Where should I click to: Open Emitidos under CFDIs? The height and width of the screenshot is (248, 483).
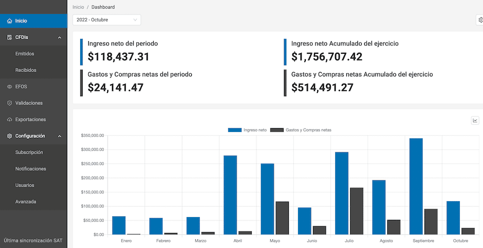click(x=25, y=54)
